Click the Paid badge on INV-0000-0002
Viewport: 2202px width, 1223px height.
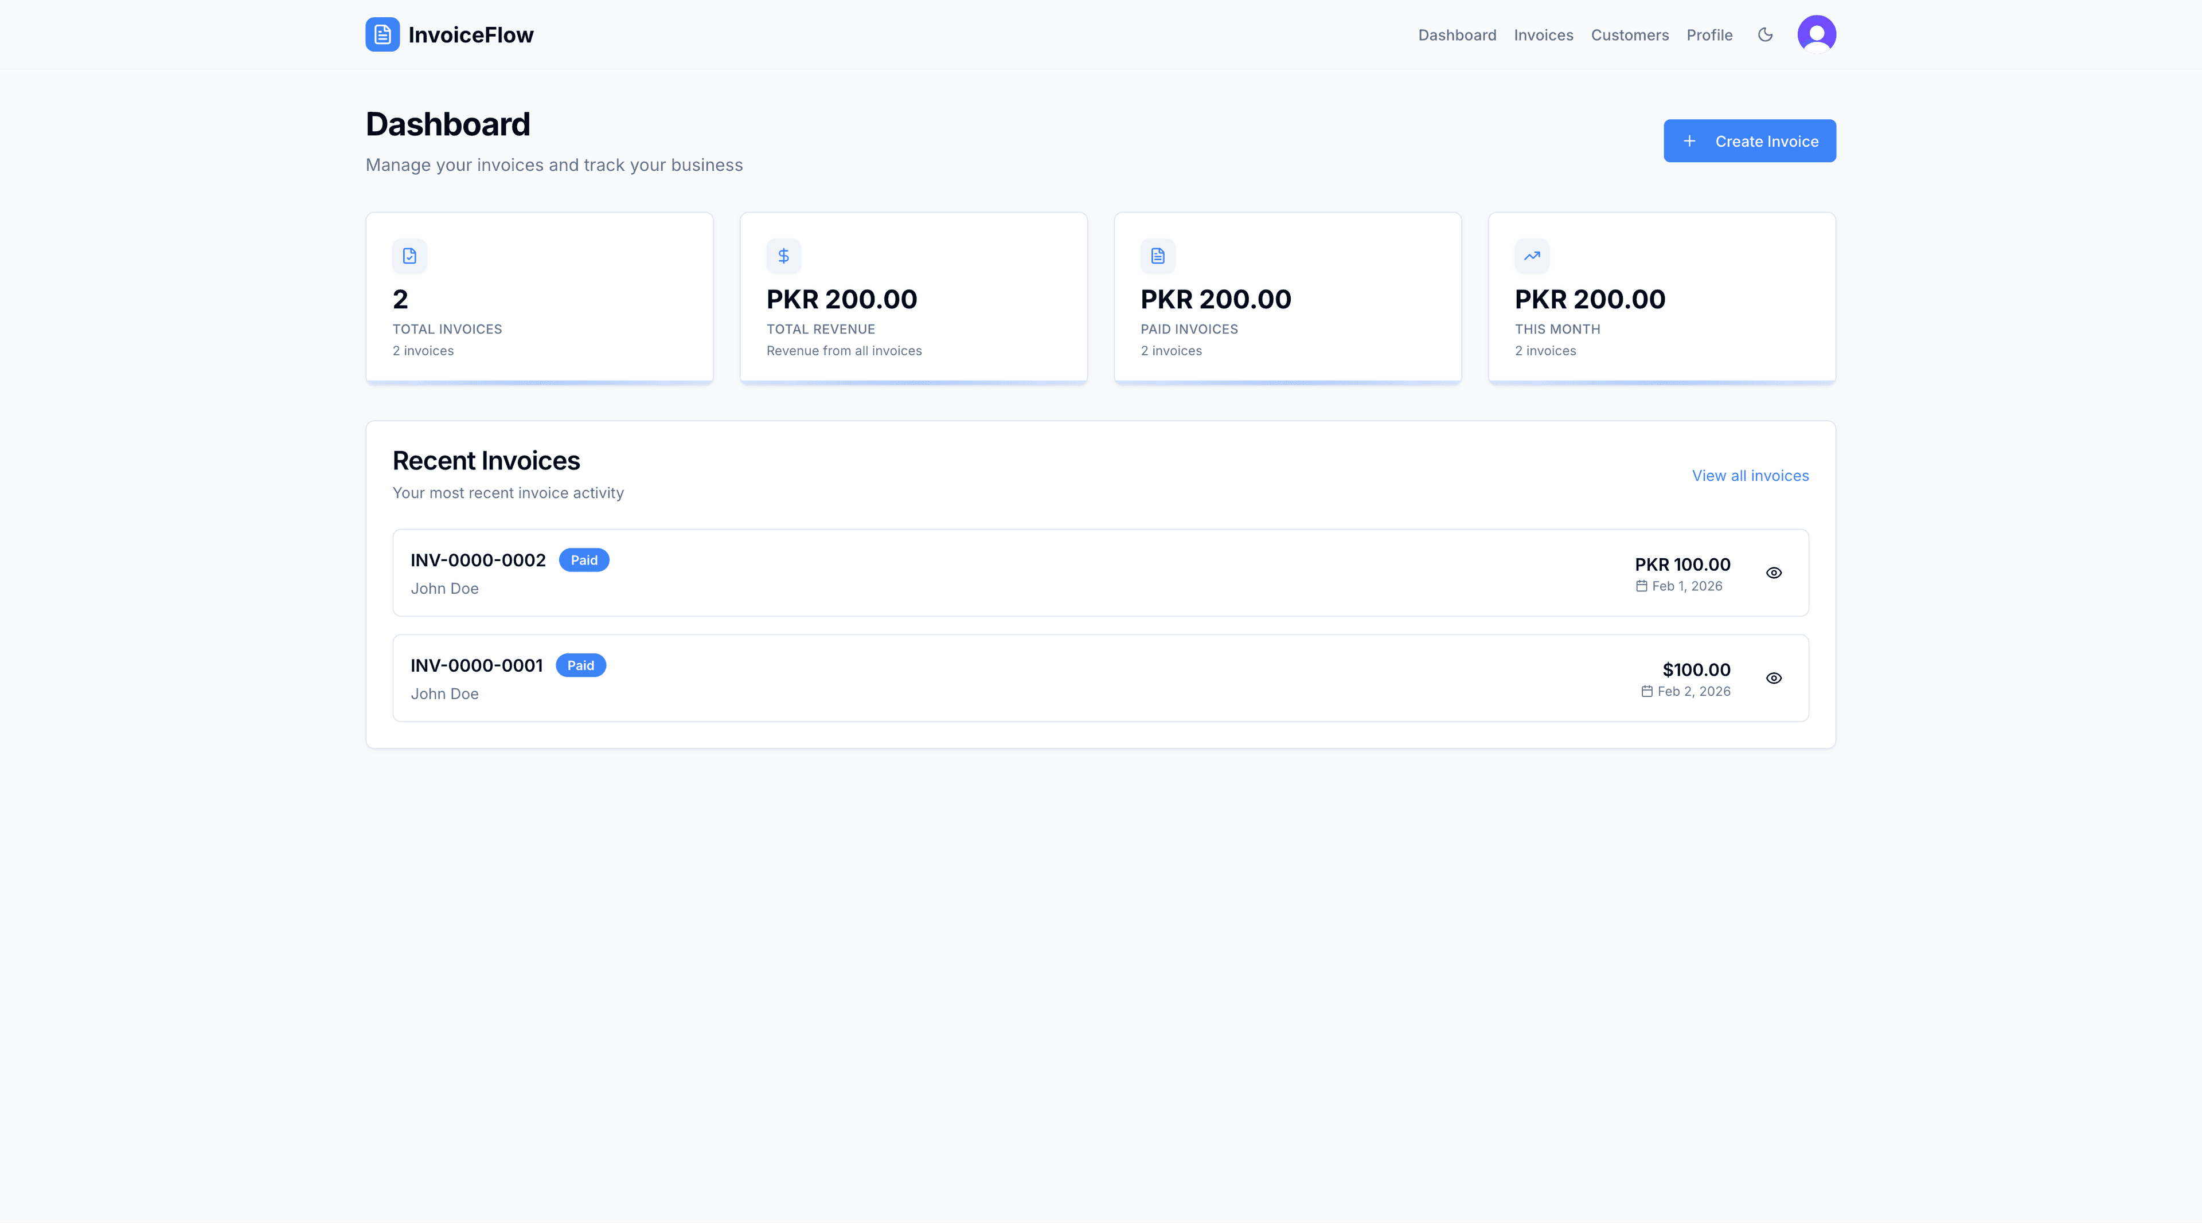(x=584, y=560)
